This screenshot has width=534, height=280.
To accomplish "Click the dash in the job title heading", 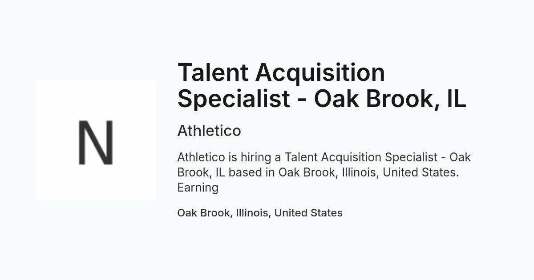I will pos(302,100).
